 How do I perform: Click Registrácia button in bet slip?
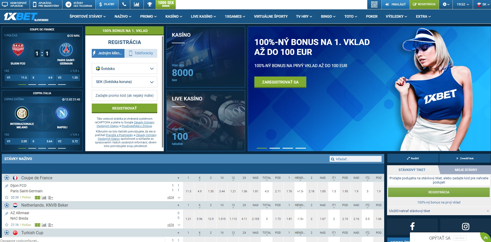coord(439,192)
